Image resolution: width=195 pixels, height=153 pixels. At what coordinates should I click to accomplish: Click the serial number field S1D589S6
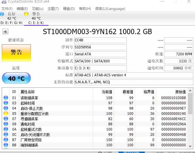tap(100, 47)
